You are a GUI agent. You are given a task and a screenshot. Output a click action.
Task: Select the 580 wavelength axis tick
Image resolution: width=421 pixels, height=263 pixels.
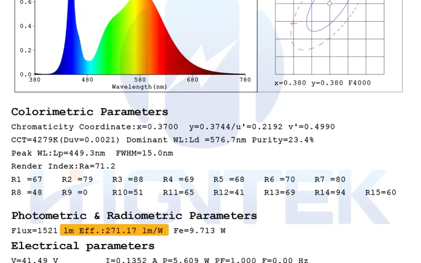(140, 80)
